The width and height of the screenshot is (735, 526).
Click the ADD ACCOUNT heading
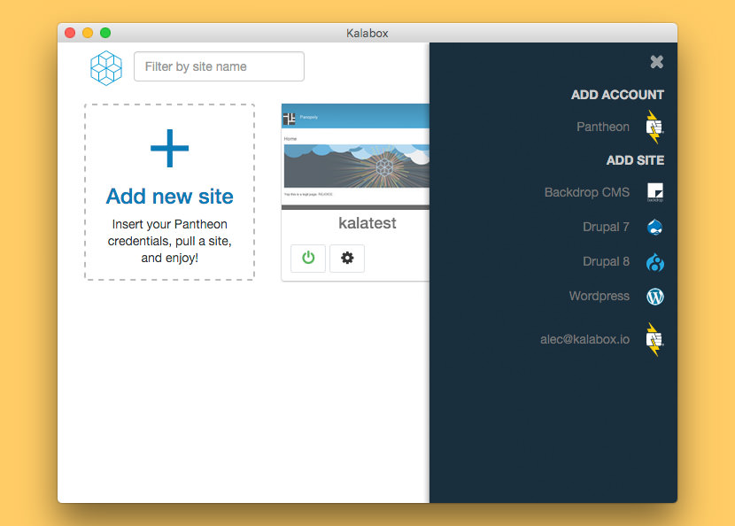pyautogui.click(x=617, y=95)
